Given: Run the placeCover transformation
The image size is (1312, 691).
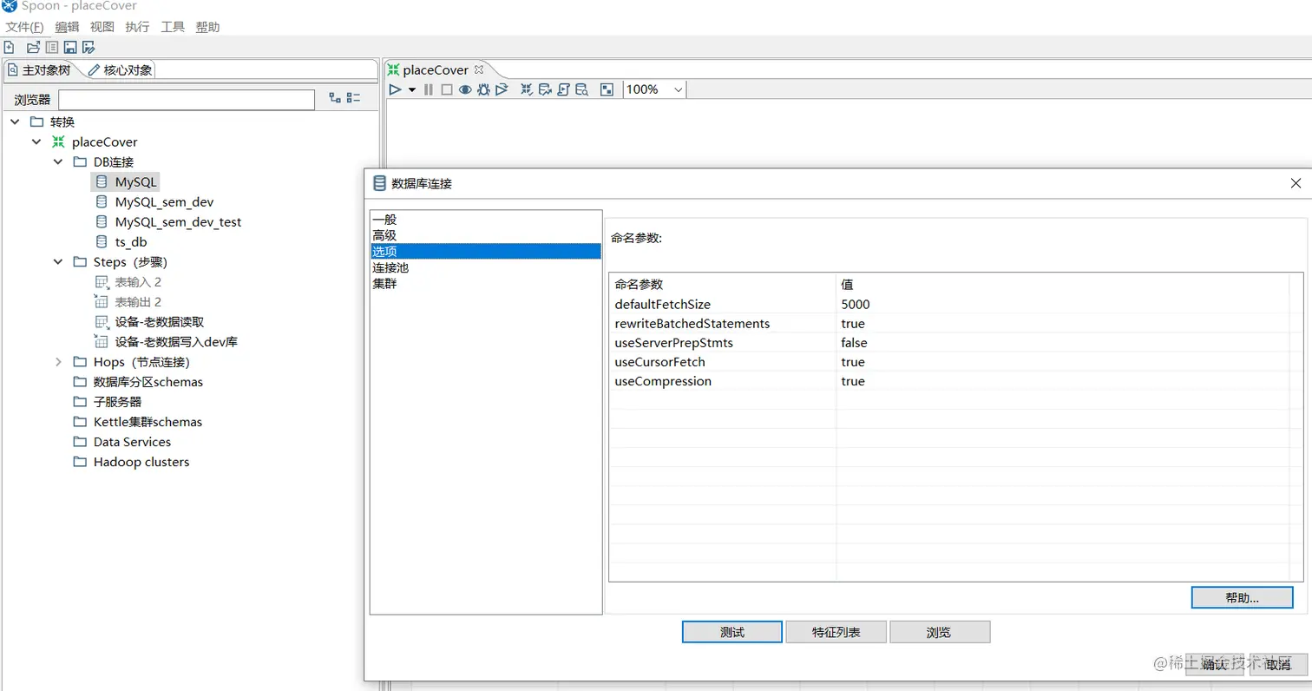Looking at the screenshot, I should coord(395,89).
